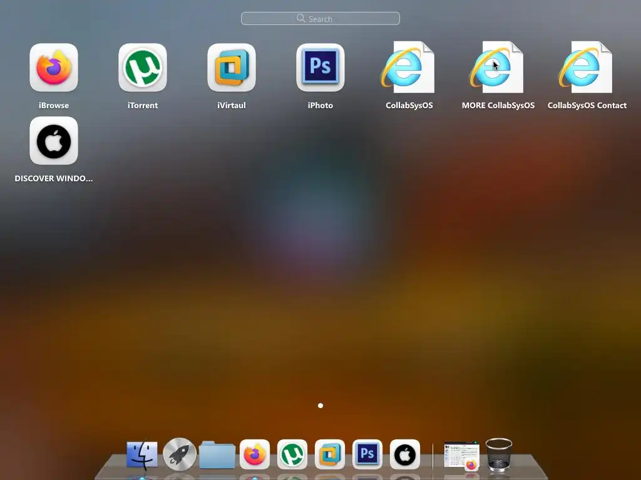Viewport: 641px width, 480px height.
Task: Select the Launchpad page indicator dot
Action: (x=320, y=405)
